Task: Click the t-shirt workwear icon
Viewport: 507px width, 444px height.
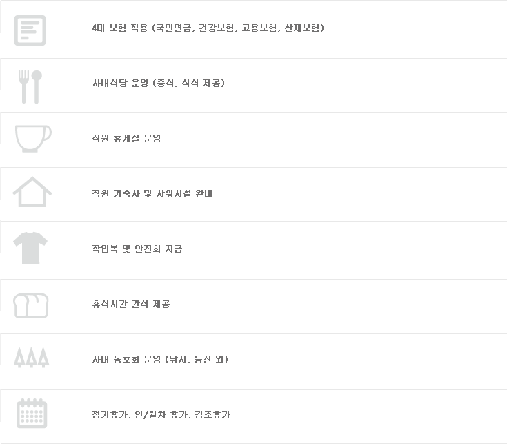Action: coord(30,248)
